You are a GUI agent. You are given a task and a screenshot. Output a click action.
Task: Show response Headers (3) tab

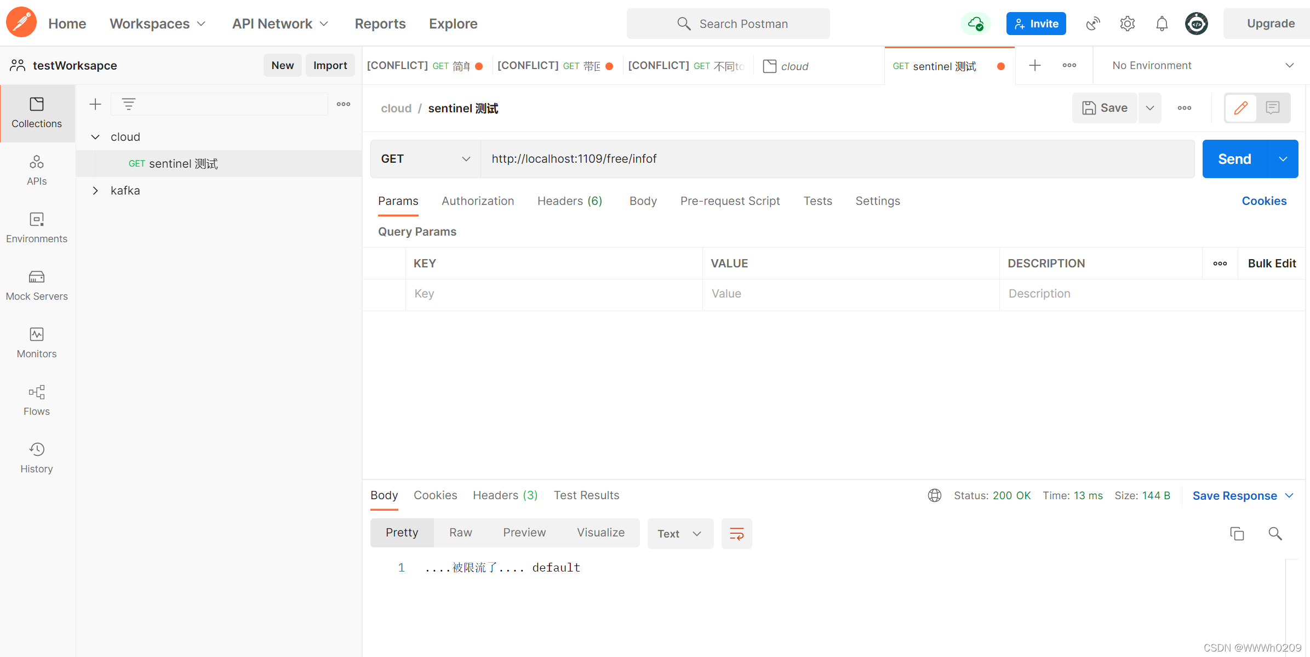click(x=505, y=495)
